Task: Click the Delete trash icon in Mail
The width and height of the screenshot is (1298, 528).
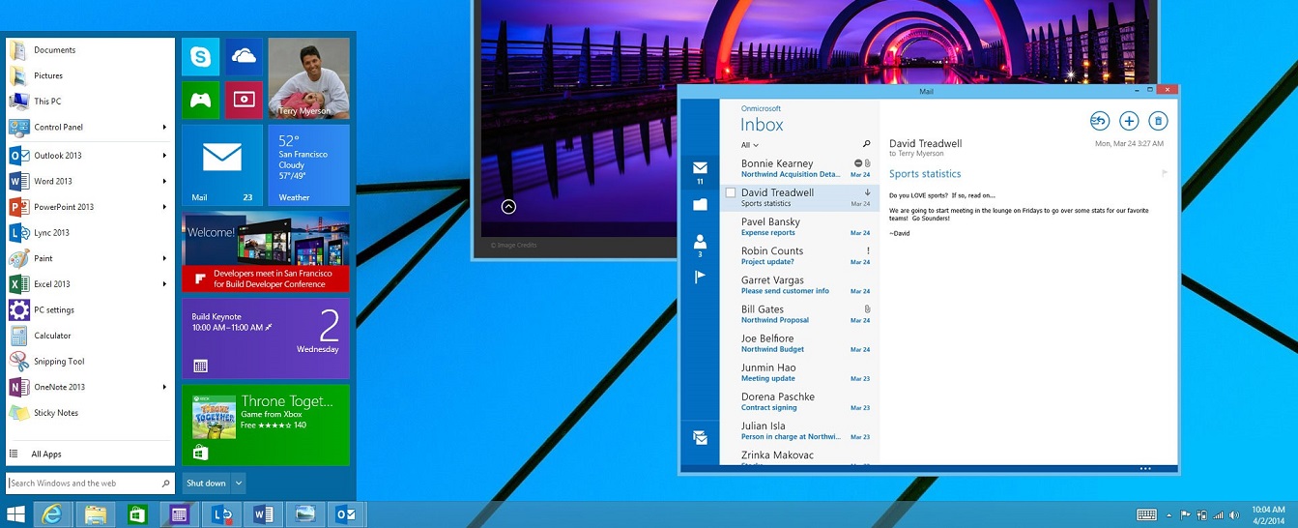Action: coord(1158,121)
